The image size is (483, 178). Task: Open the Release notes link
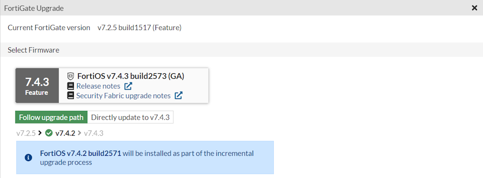tap(98, 86)
